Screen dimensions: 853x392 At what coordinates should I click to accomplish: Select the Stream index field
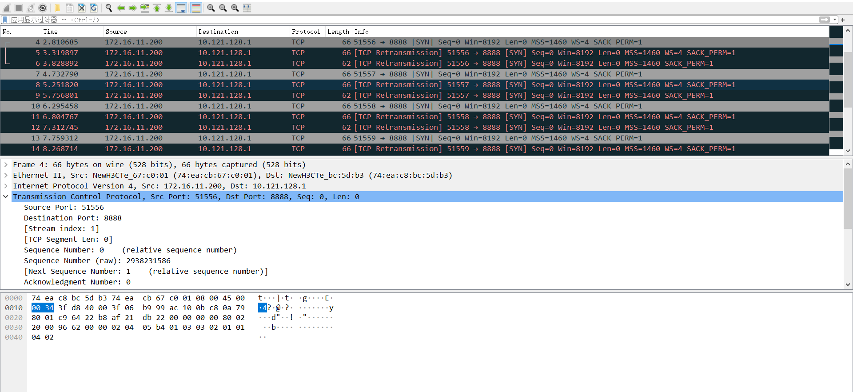pos(62,228)
